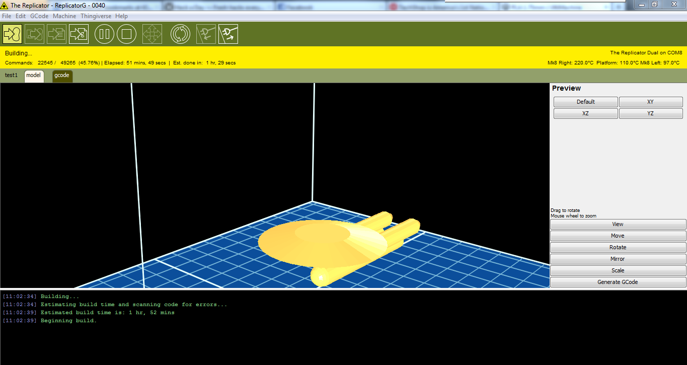Stop the current build
This screenshot has width=687, height=365.
(127, 34)
